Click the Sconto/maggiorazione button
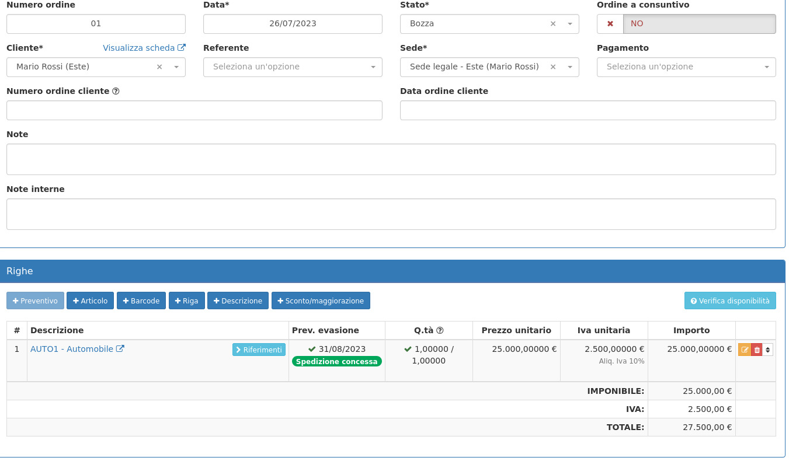This screenshot has height=461, width=789. tap(321, 301)
